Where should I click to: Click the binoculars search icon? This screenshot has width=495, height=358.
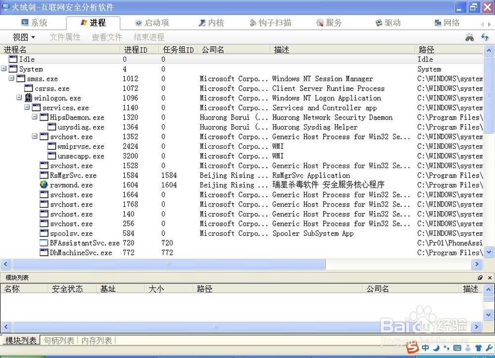pos(469,37)
